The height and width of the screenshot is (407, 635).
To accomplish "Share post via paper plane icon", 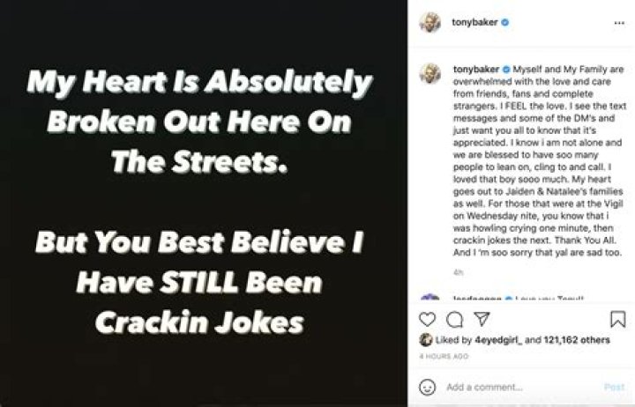I will pyautogui.click(x=482, y=319).
